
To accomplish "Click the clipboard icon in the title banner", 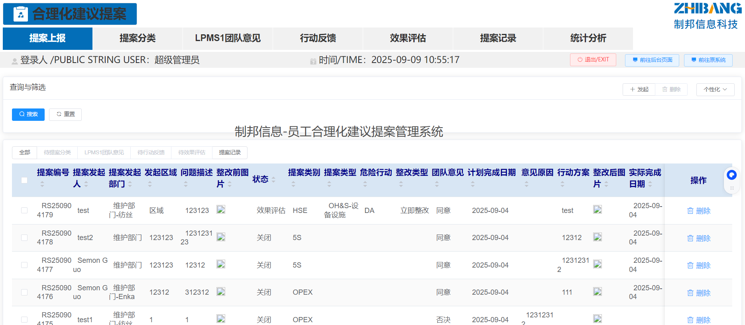I will 20,14.
